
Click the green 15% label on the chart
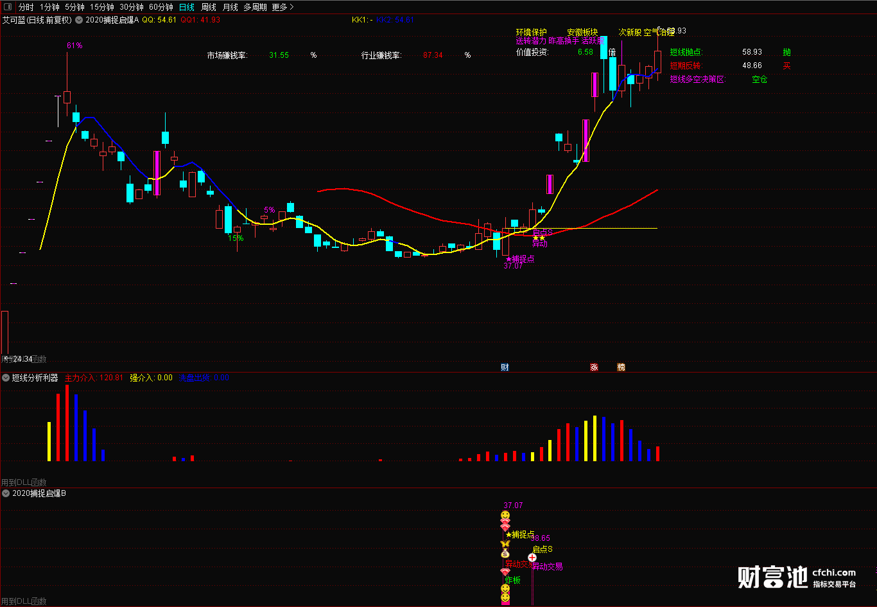click(236, 238)
